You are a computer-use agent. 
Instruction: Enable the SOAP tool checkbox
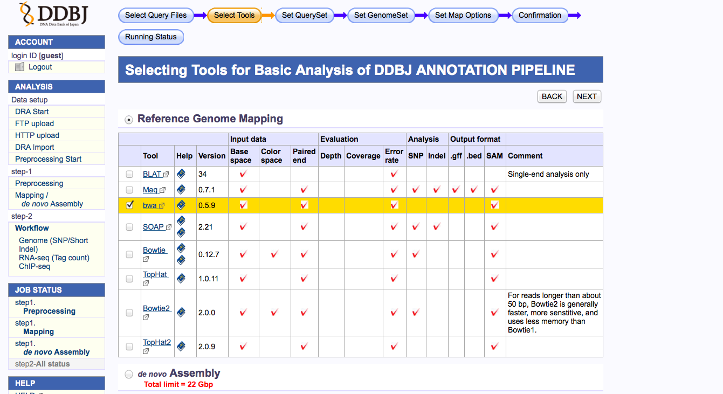coord(129,227)
